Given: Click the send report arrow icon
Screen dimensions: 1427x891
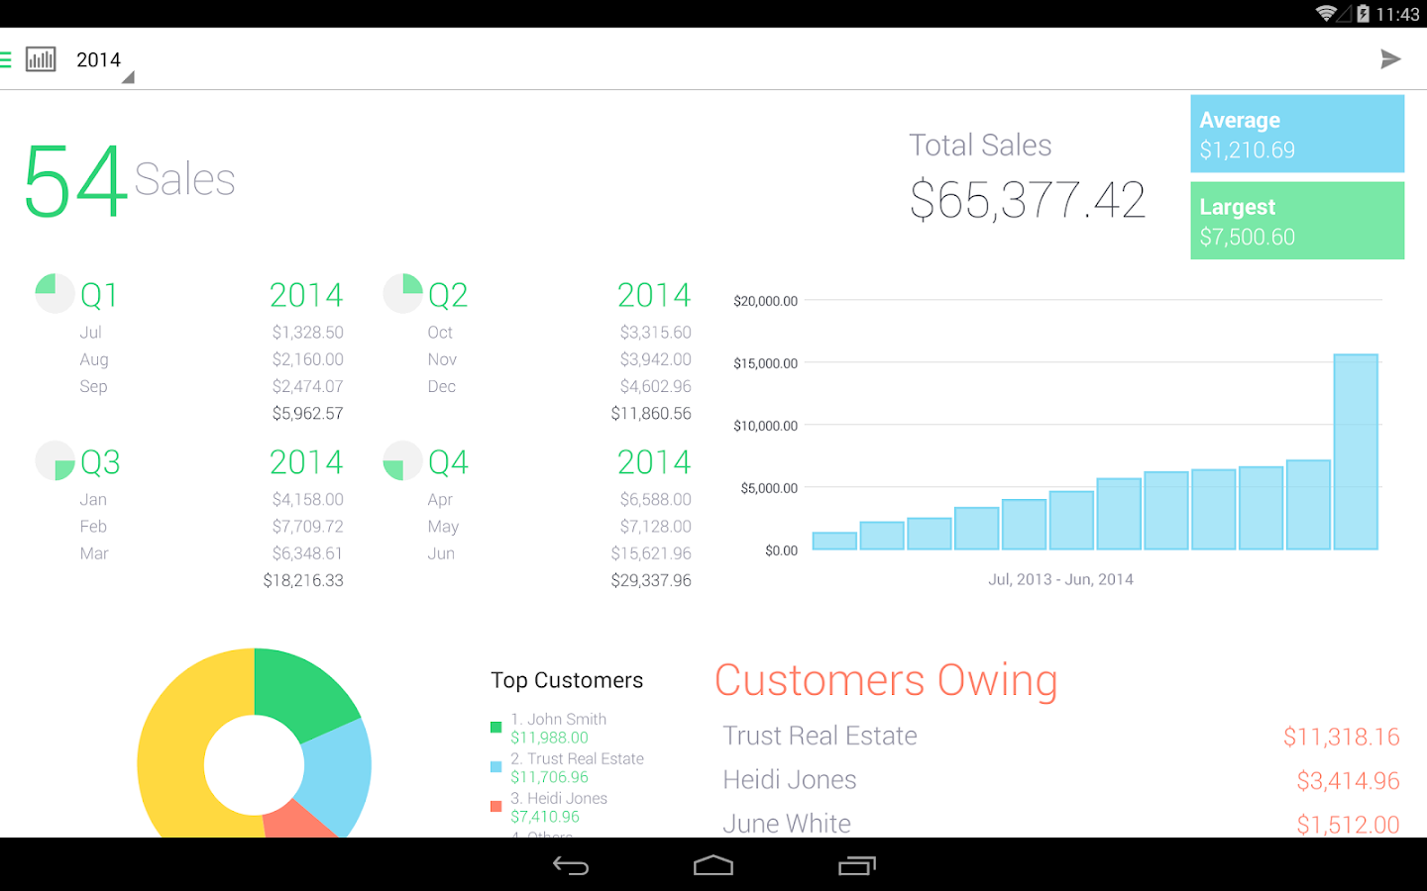Looking at the screenshot, I should (1390, 58).
